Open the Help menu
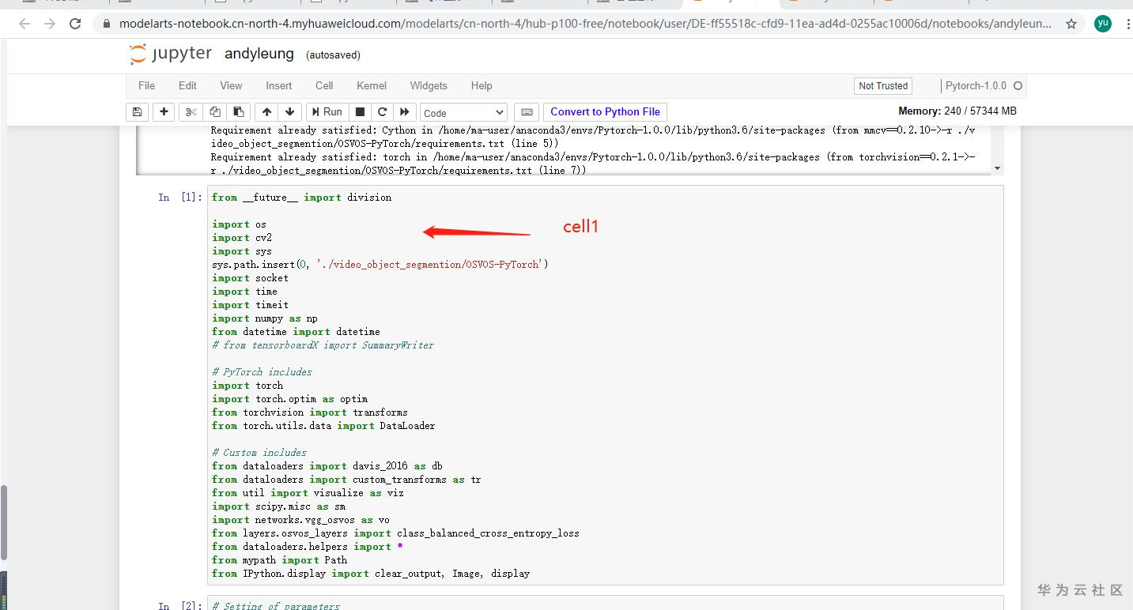Viewport: 1133px width, 610px height. click(x=482, y=86)
